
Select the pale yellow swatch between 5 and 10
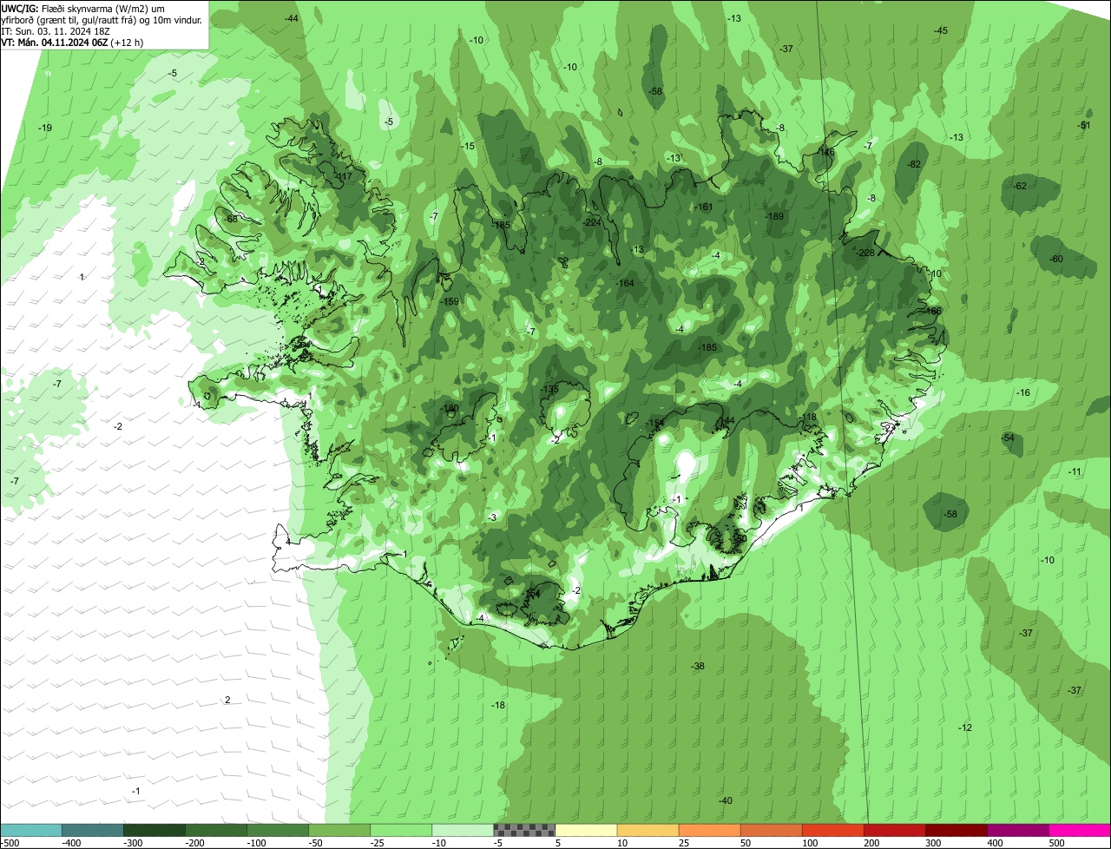click(x=586, y=830)
